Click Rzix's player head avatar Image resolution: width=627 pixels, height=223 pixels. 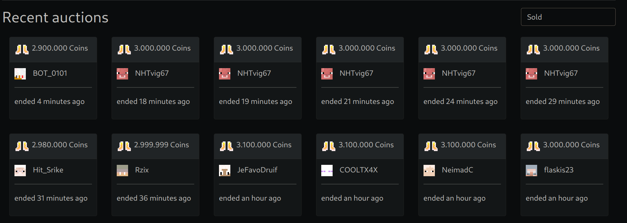point(122,170)
